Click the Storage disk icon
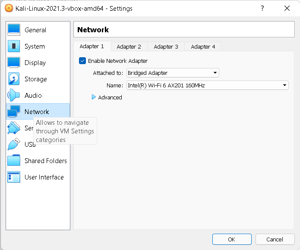This screenshot has height=250, width=300. (14, 79)
